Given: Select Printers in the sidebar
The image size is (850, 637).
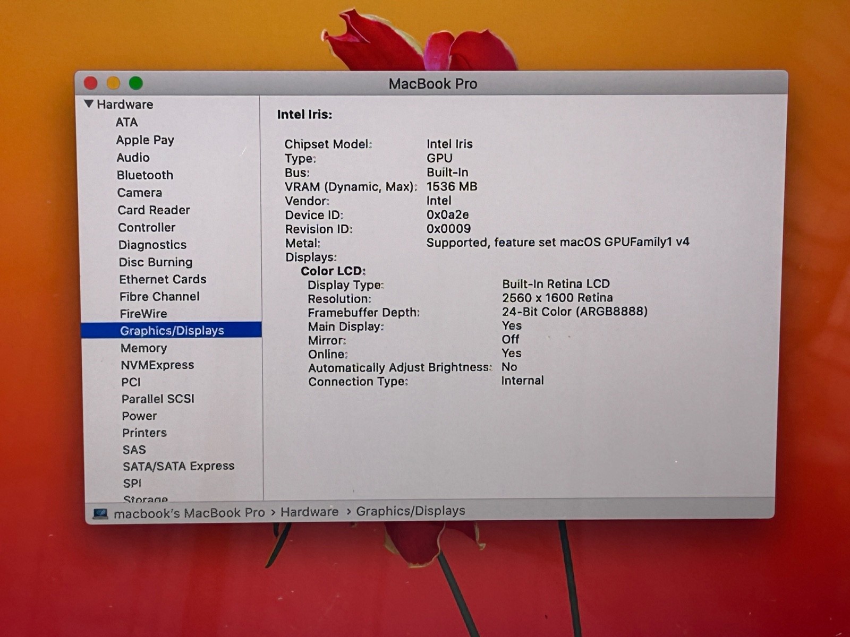Looking at the screenshot, I should point(144,433).
